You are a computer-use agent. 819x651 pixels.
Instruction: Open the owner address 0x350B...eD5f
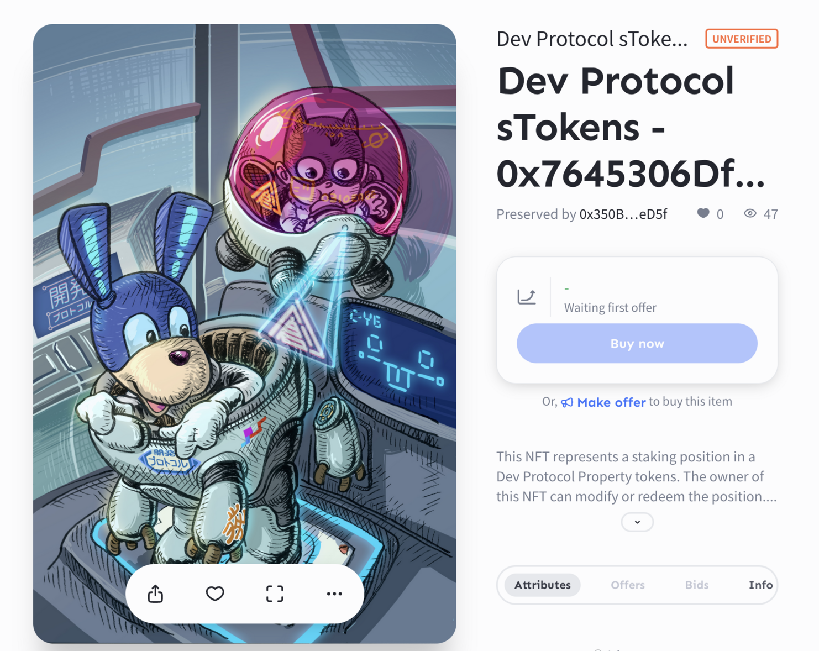click(x=623, y=214)
